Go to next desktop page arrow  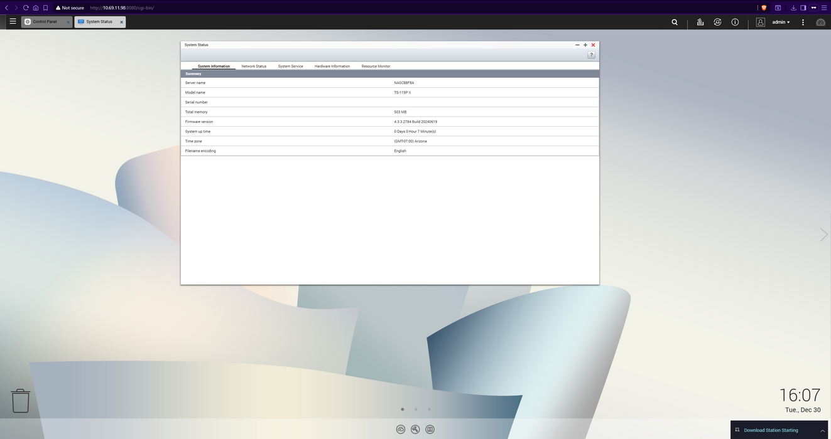pyautogui.click(x=823, y=235)
